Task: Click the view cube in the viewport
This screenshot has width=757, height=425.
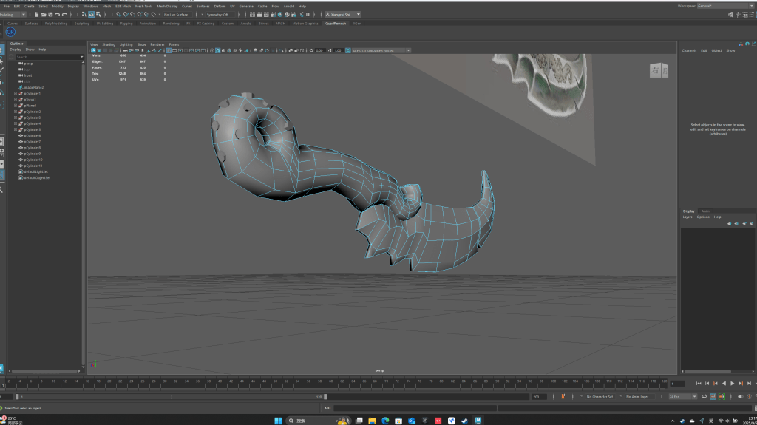Action: coord(659,70)
